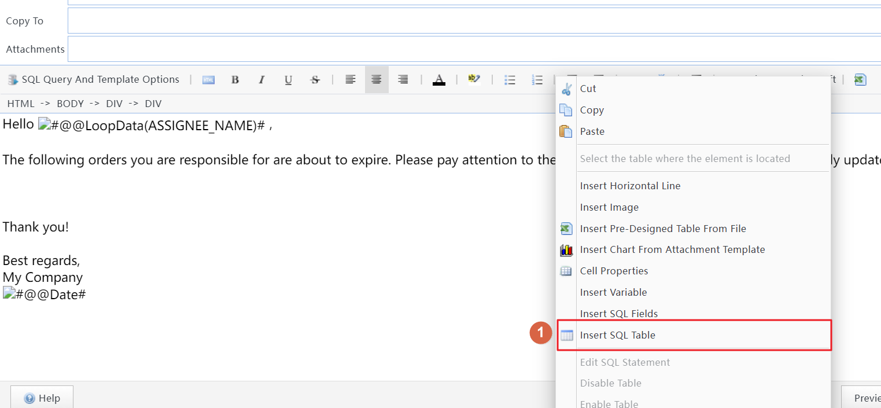Choose Insert Chart From Attachment Template
881x408 pixels.
click(672, 249)
